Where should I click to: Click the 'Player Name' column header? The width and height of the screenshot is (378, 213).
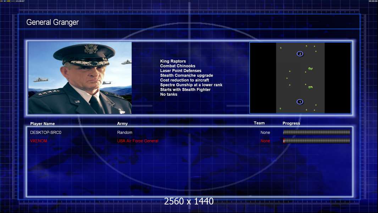pos(43,124)
